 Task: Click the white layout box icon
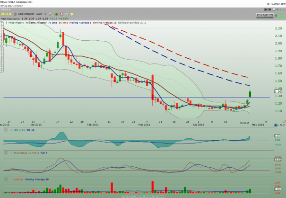[274, 9]
